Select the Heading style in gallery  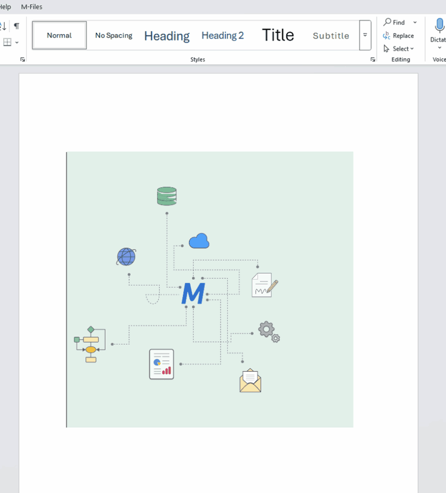[167, 36]
